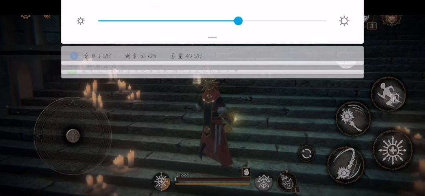
Task: Tap the quick settings panel drag handle
Action: (x=212, y=37)
